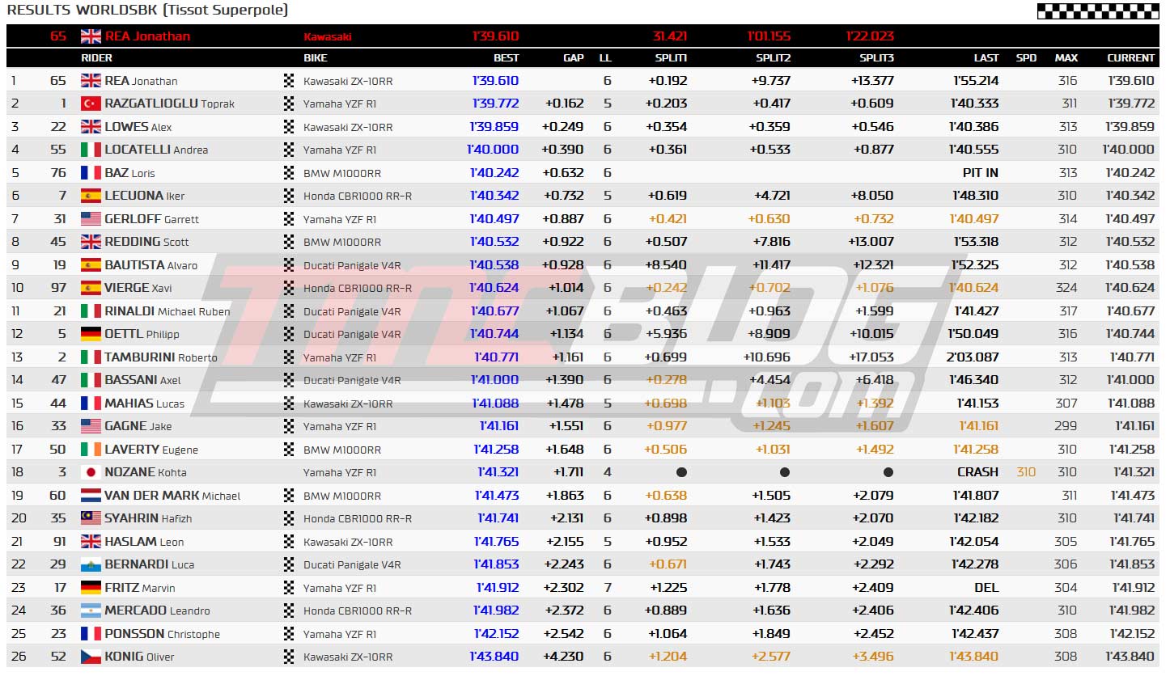The width and height of the screenshot is (1170, 676).
Task: Click rider number 91 in HASLAM row
Action: 58,542
